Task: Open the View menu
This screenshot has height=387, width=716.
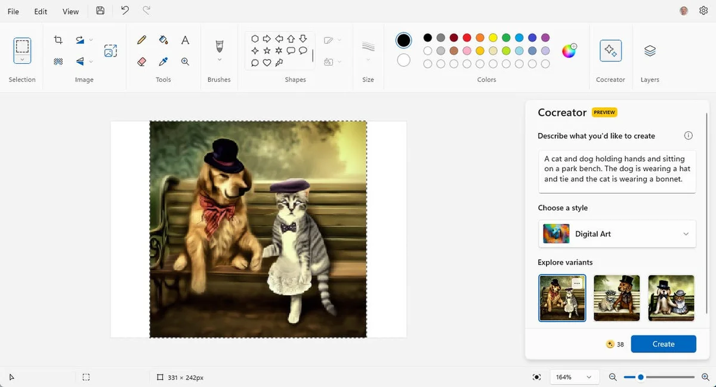Action: click(70, 11)
